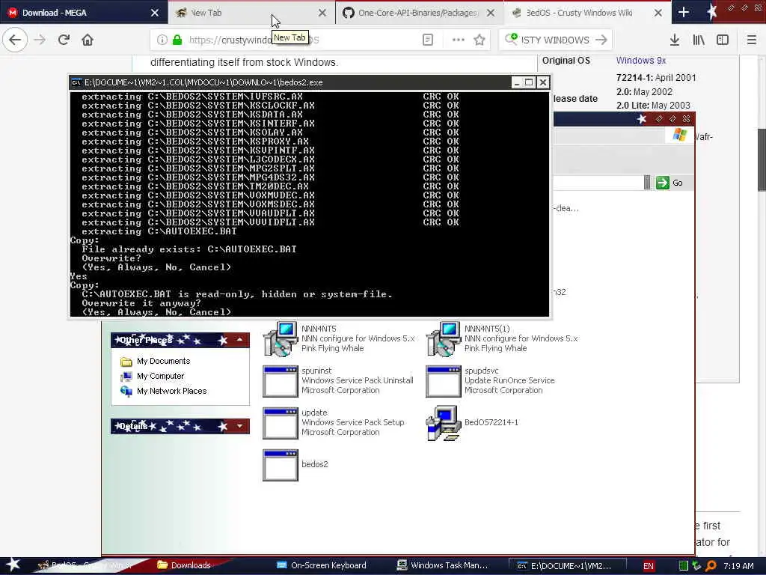Select the spupdsvc file icon
This screenshot has height=575, width=766.
(444, 381)
